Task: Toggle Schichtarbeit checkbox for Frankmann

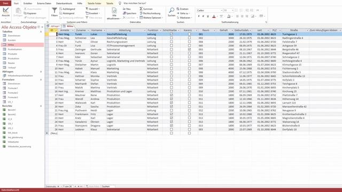Action: [x=172, y=114]
